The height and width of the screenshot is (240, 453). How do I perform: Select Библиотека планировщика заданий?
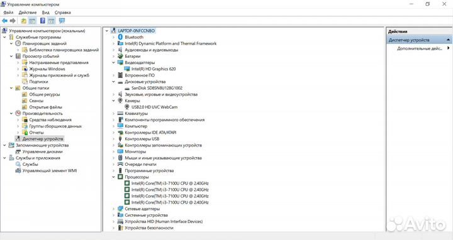(64, 50)
